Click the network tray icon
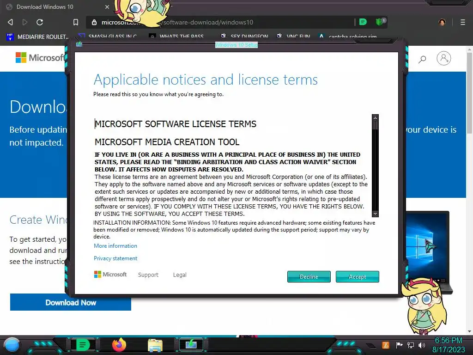 click(411, 345)
